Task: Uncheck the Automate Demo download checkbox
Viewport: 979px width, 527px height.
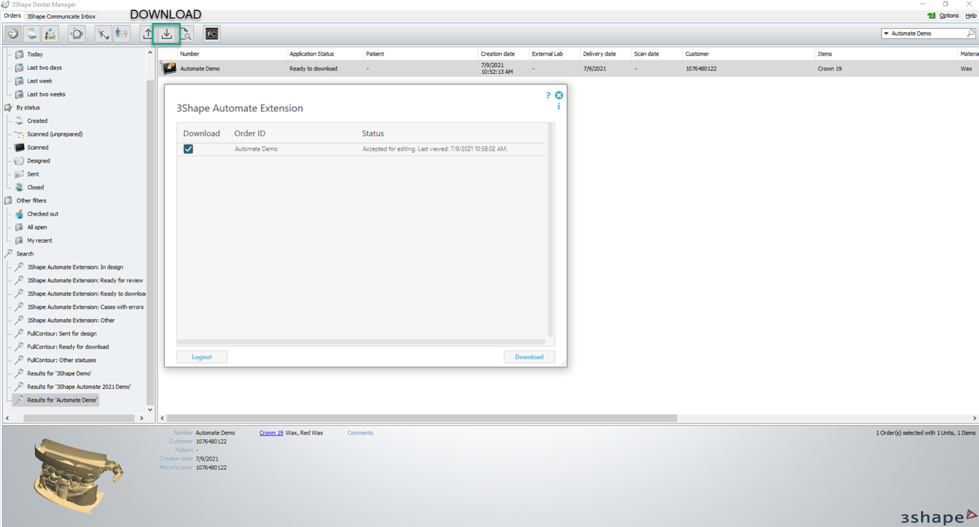Action: tap(188, 149)
